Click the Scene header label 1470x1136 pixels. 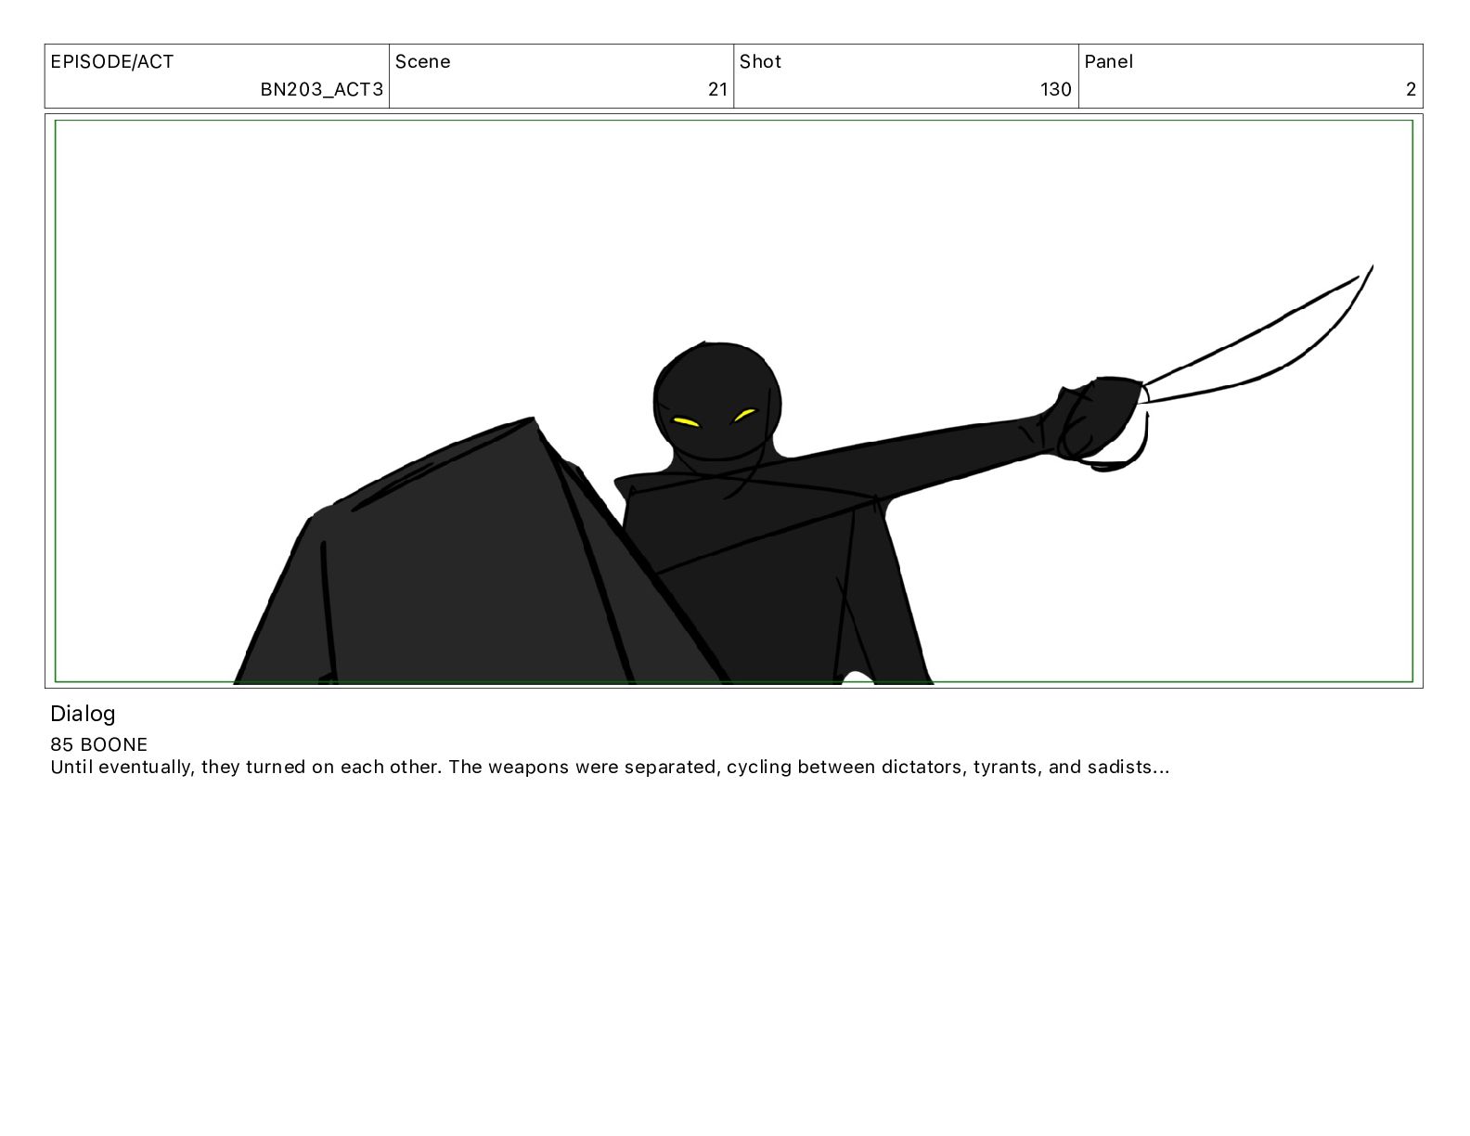(423, 62)
